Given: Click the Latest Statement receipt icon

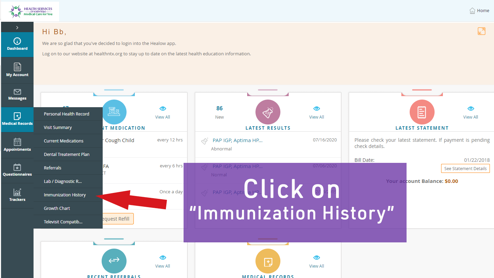Looking at the screenshot, I should 422,112.
